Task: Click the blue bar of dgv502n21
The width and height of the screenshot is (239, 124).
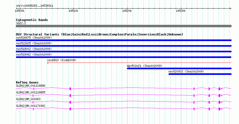Action: (179, 68)
